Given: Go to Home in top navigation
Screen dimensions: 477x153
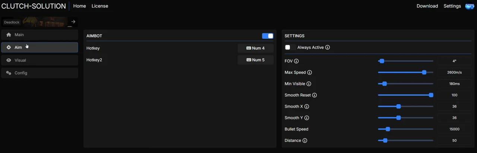Looking at the screenshot, I should 79,6.
